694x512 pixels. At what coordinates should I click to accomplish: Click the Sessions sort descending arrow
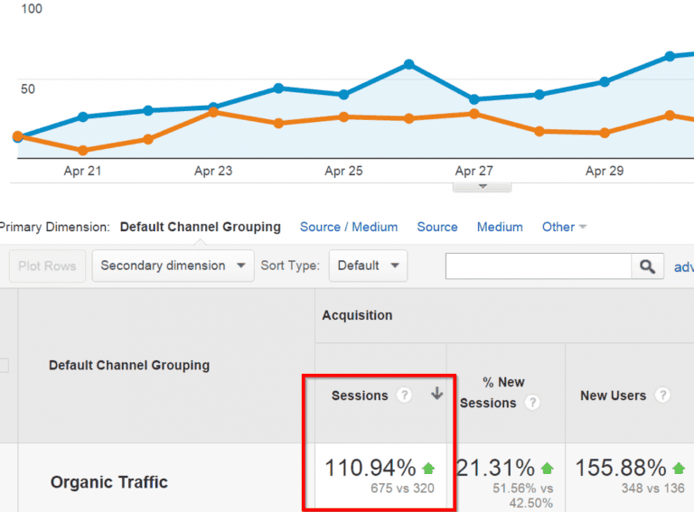[437, 395]
